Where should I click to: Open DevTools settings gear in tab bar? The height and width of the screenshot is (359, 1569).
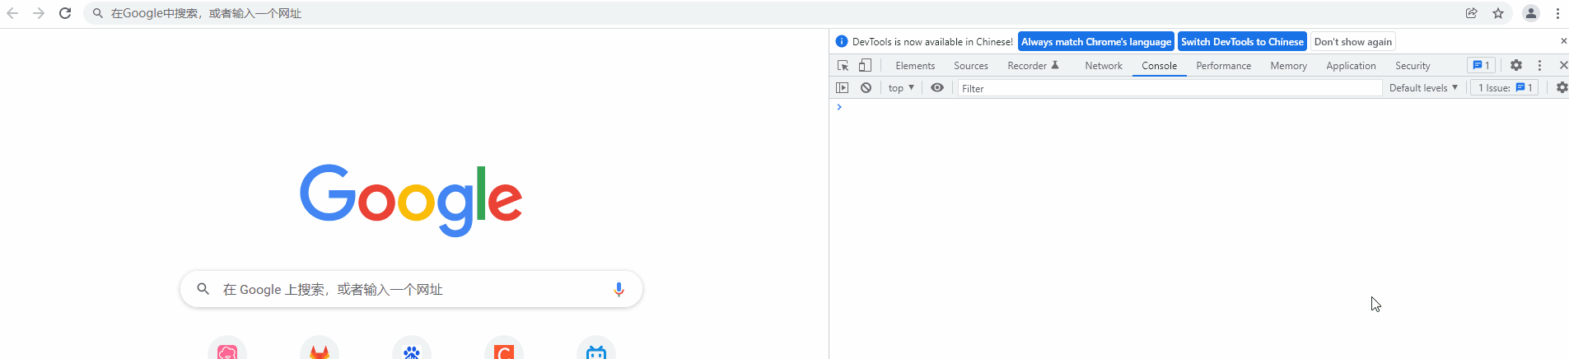[x=1516, y=66]
